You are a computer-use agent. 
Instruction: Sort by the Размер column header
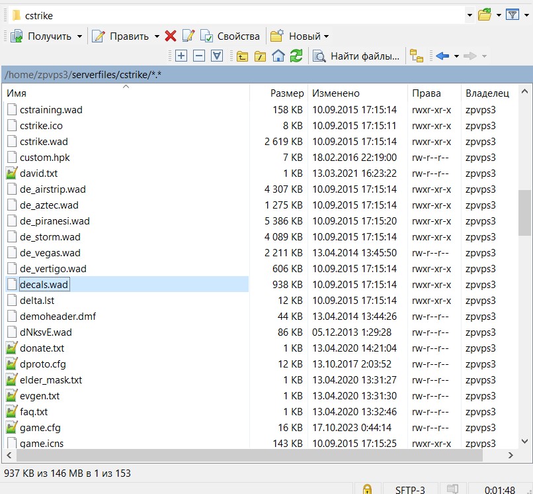coord(279,93)
